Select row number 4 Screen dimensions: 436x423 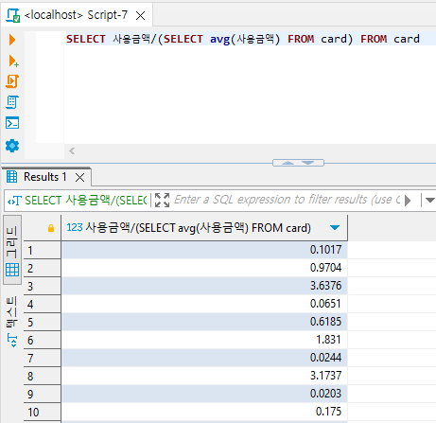pyautogui.click(x=42, y=305)
